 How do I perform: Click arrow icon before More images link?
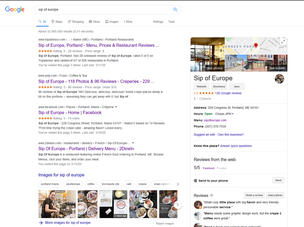pos(41,223)
